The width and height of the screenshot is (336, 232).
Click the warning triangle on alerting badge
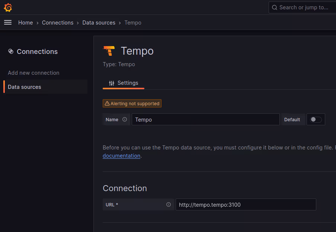[x=107, y=104]
